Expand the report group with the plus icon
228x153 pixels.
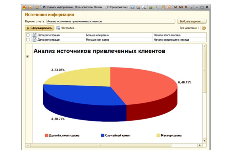[27, 56]
